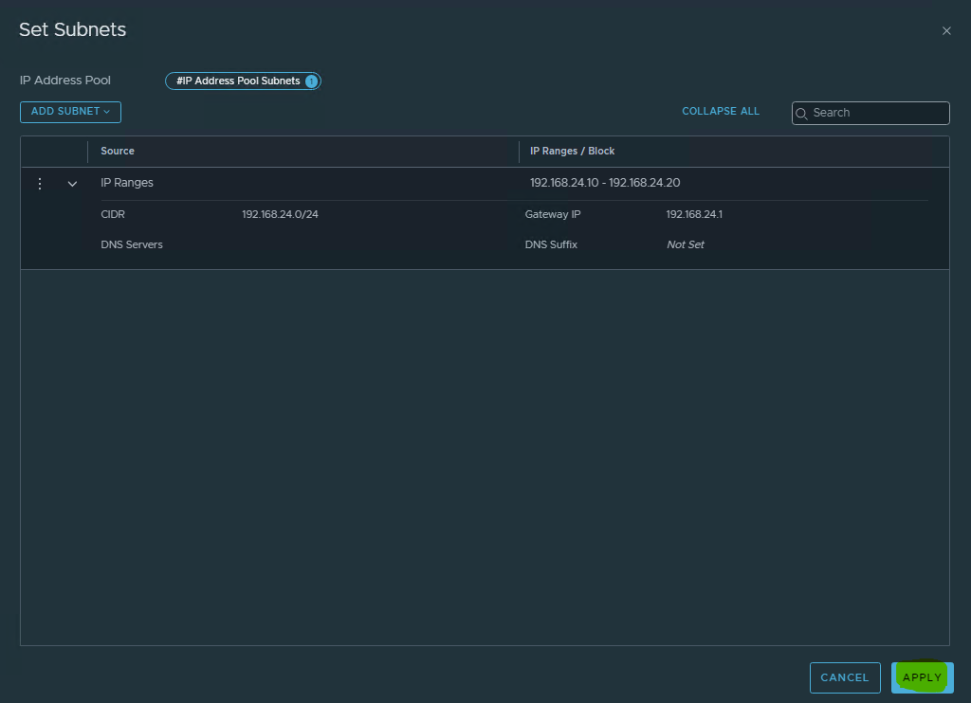Click the 192.168.24.10 - 192.168.24.20 range value
971x703 pixels.
605,183
